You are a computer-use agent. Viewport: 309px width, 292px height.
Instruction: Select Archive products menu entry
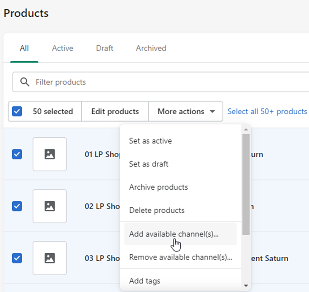(x=158, y=187)
